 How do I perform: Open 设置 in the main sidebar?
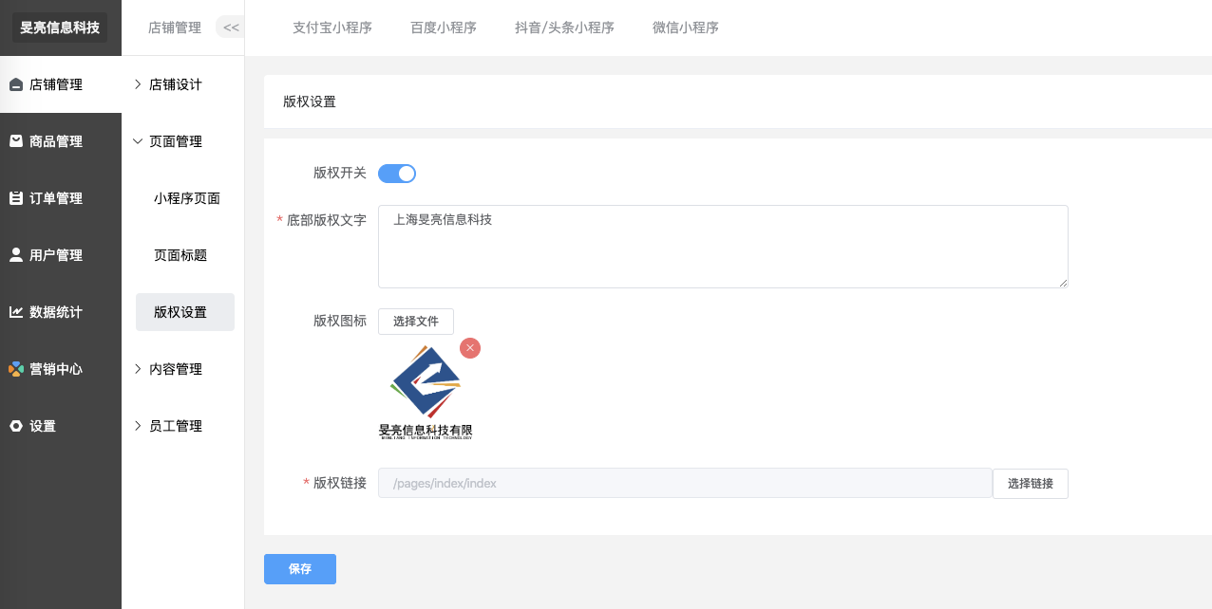point(61,426)
